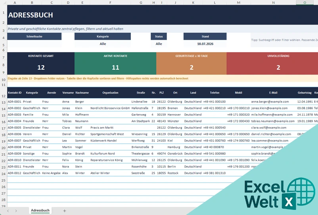Select the Sonstige category cell
Image resolution: width=318 pixels, height=215 pixels.
32,154
